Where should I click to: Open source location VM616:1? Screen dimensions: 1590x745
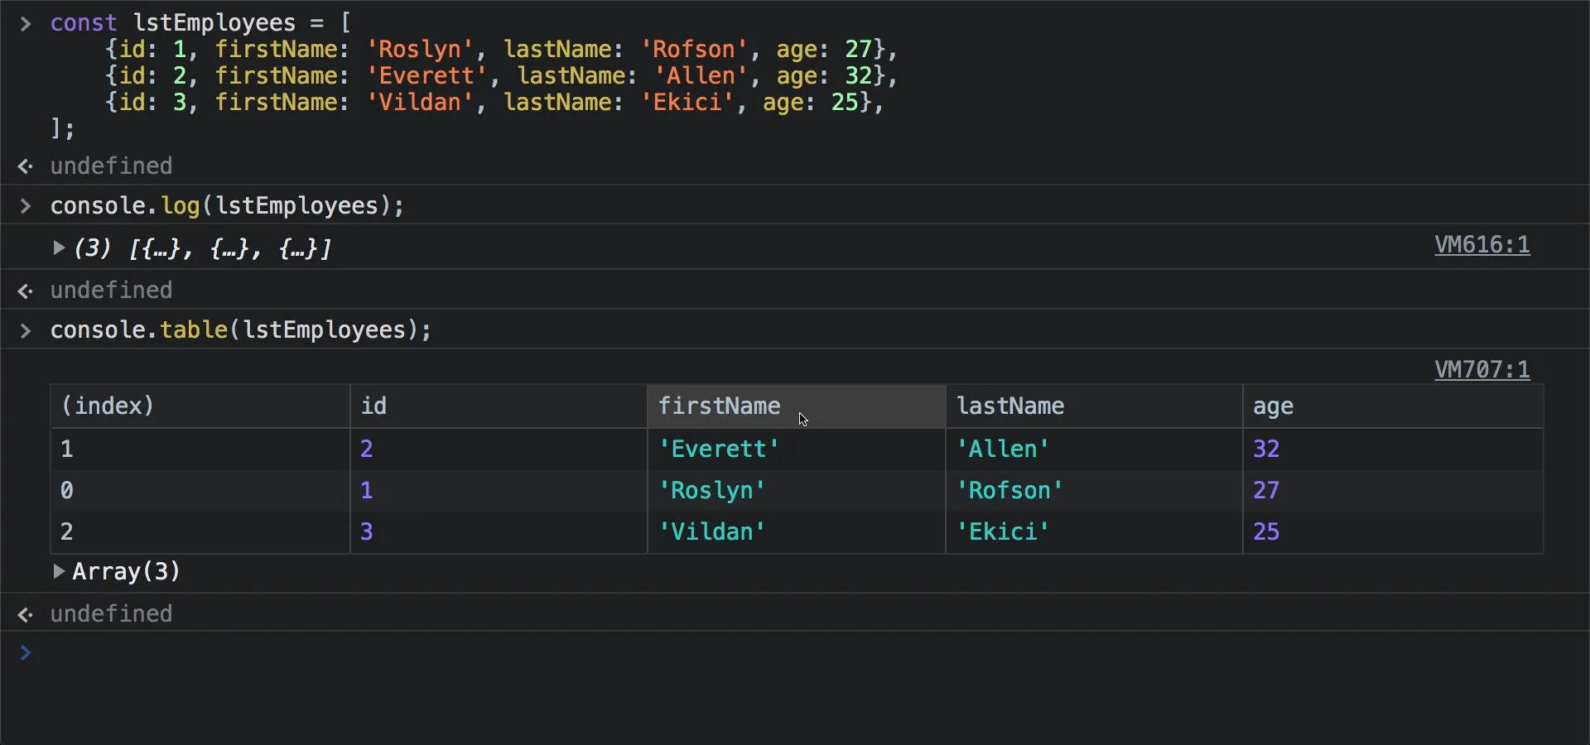[1482, 244]
